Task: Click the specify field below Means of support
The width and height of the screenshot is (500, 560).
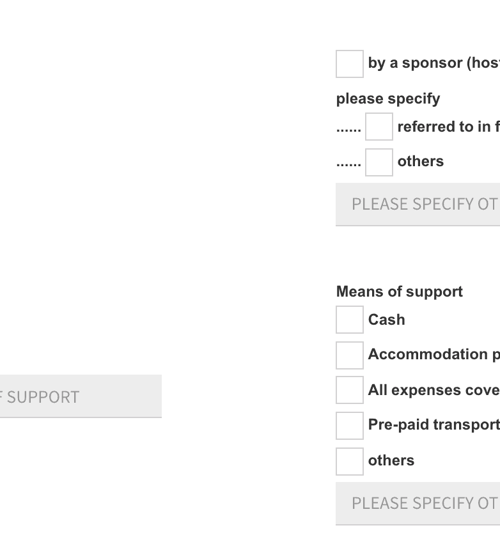Action: 418,504
